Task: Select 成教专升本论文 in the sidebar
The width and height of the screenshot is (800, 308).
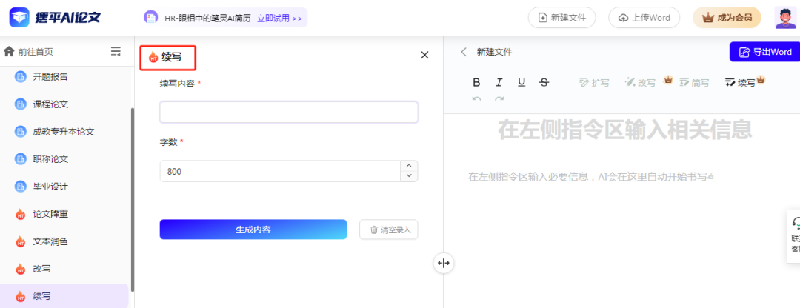Action: coord(64,132)
